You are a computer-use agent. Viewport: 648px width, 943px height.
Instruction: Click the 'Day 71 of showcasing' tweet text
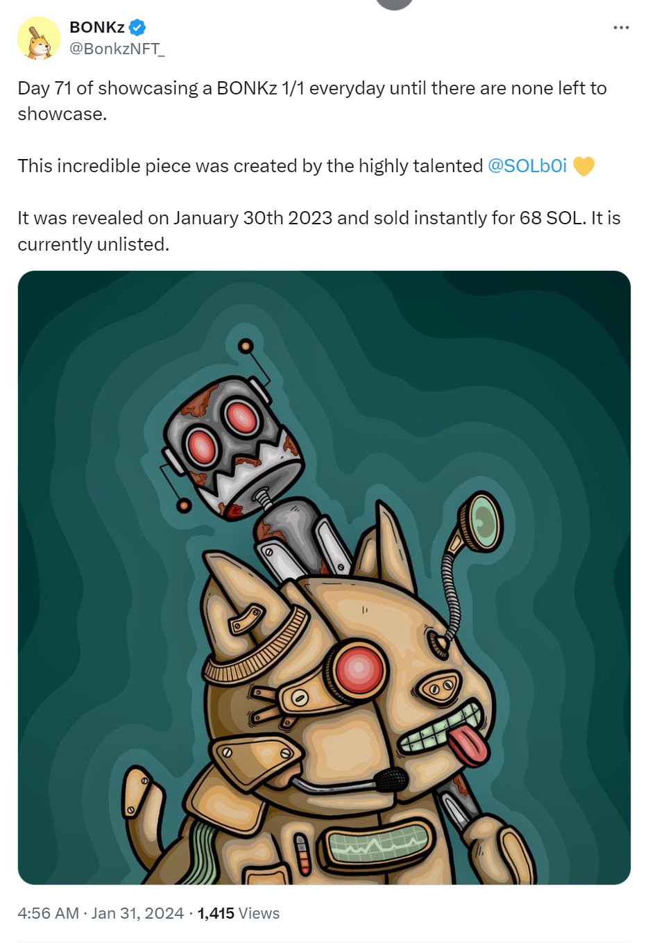tap(312, 101)
